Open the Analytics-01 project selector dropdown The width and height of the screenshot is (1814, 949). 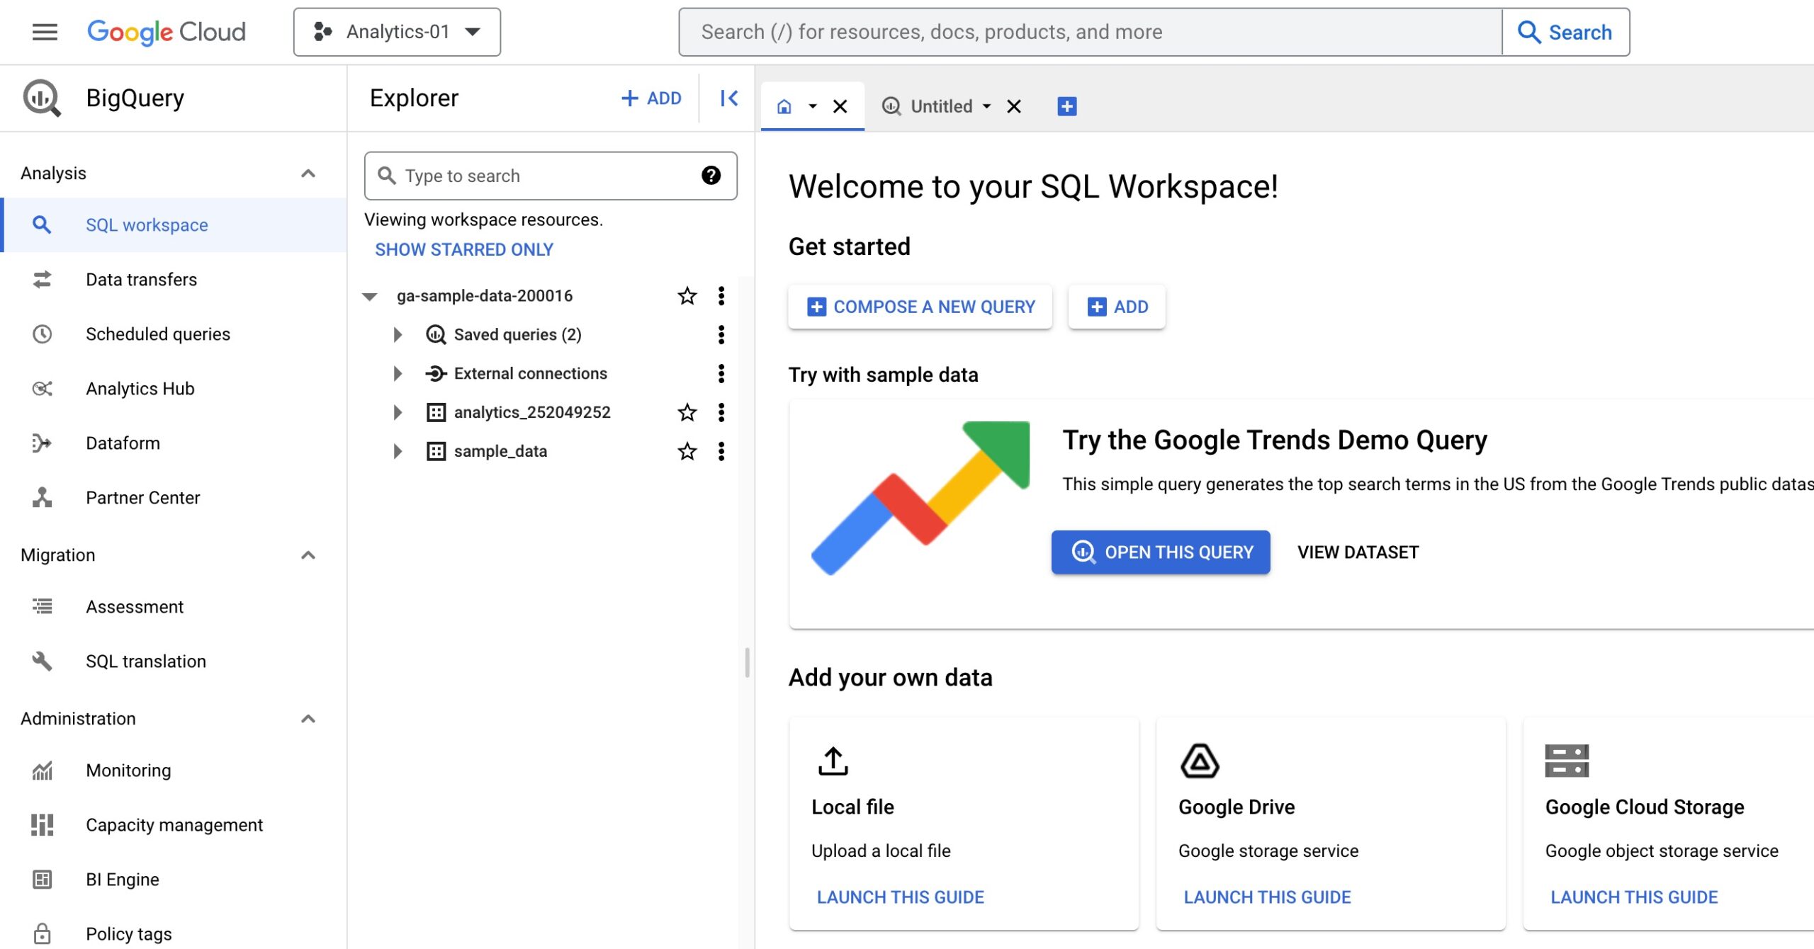click(397, 32)
